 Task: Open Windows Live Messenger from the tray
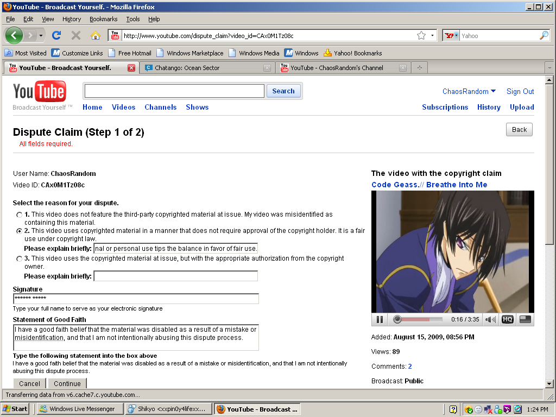(x=79, y=409)
